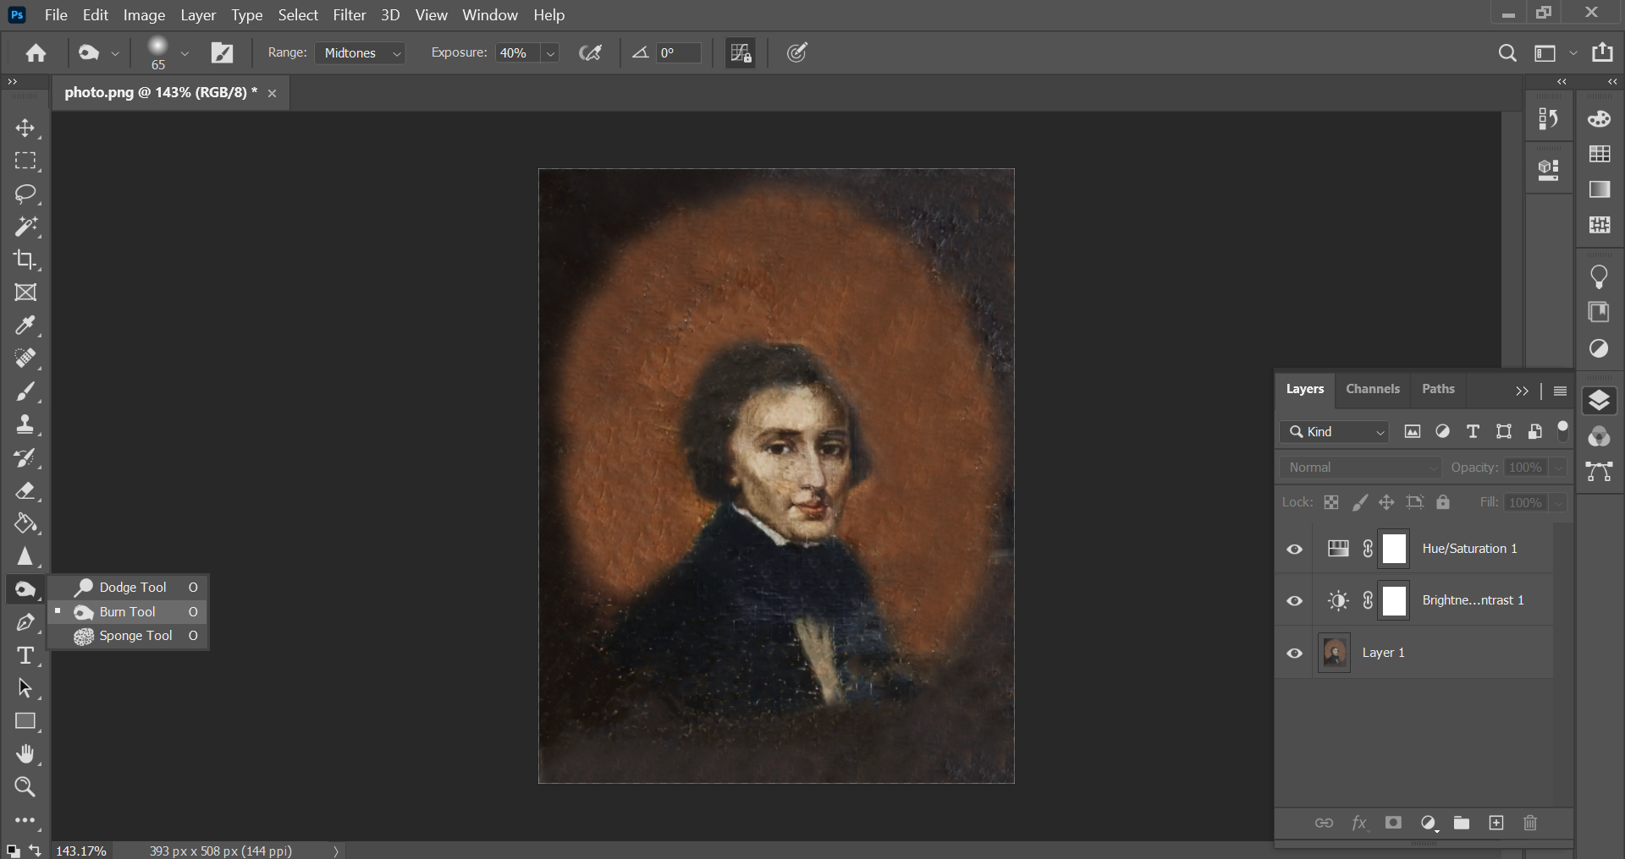Select the Lasso tool
Viewport: 1625px width, 859px height.
click(25, 194)
